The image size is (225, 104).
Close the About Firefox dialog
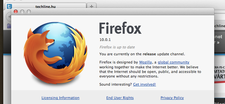(16, 12)
